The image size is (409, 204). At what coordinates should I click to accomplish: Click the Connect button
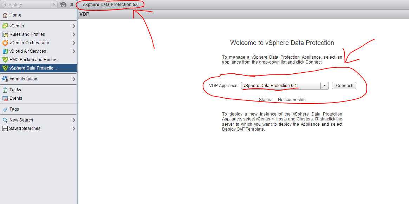click(x=344, y=85)
